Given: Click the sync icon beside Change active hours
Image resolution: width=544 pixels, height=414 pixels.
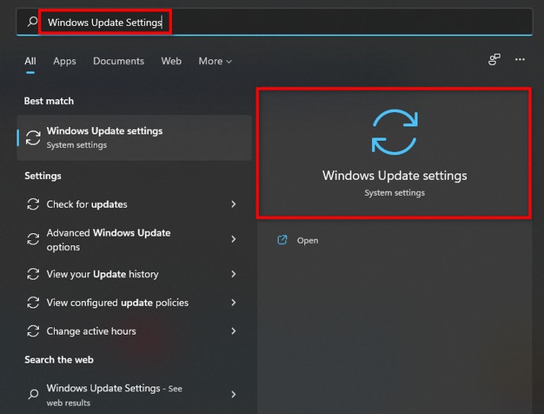Looking at the screenshot, I should (33, 331).
